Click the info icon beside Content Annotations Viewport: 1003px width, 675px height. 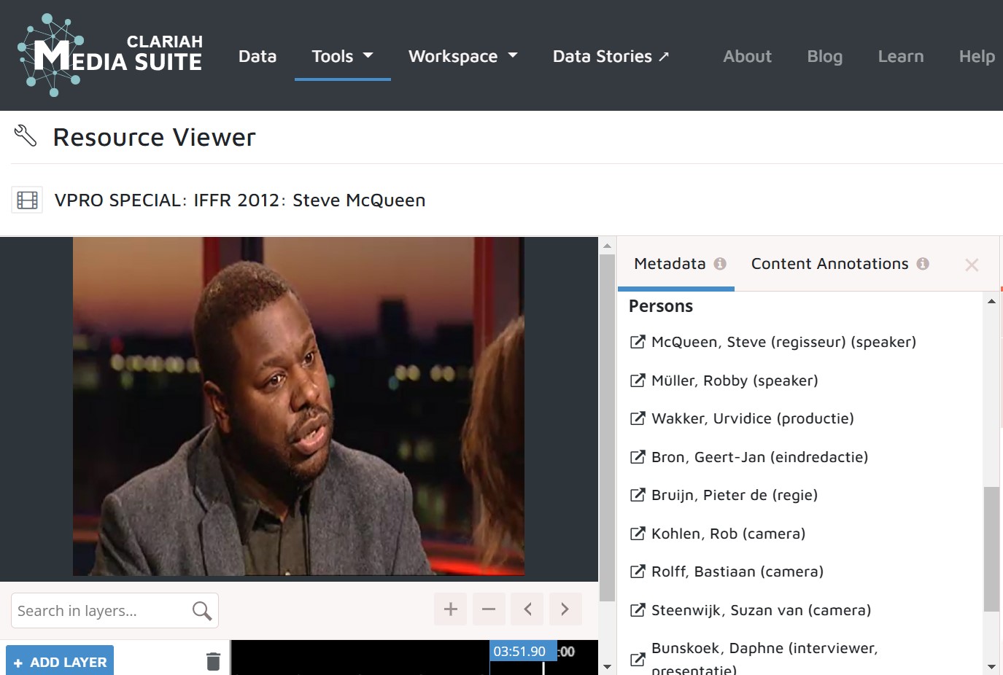tap(923, 264)
